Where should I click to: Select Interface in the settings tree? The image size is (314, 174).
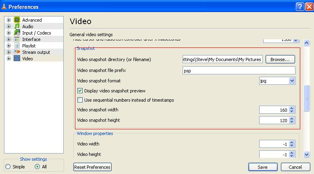tap(31, 39)
